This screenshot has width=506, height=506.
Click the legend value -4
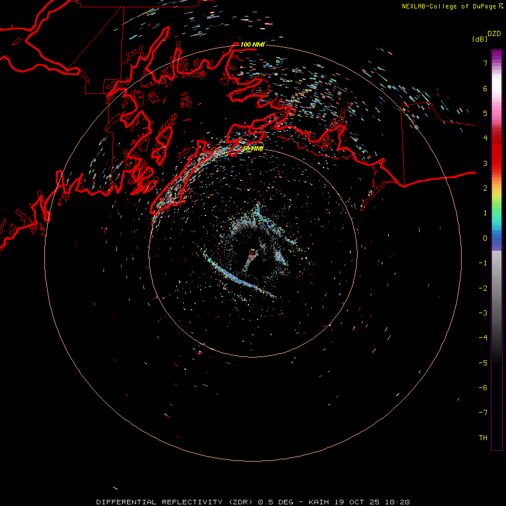[483, 337]
